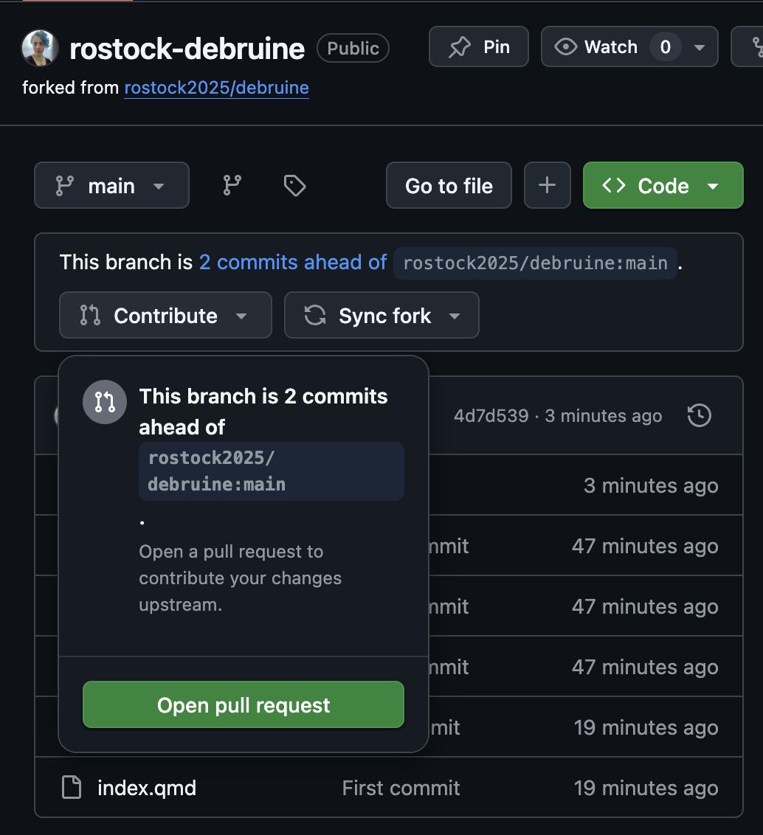Click the 2 commits ahead of link

point(293,263)
